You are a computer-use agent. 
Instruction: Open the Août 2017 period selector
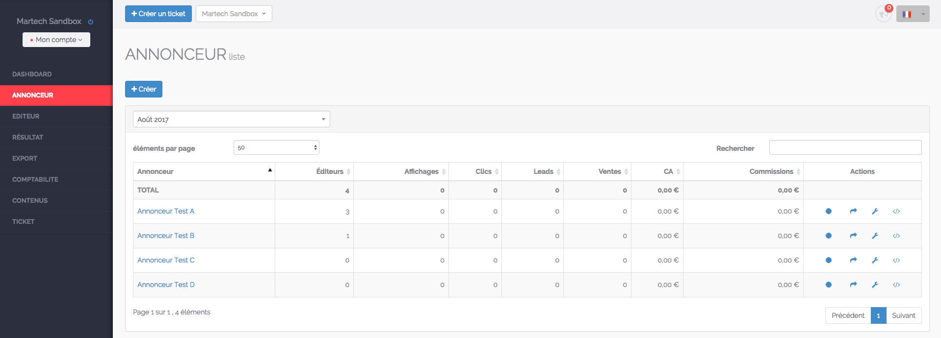tap(232, 119)
